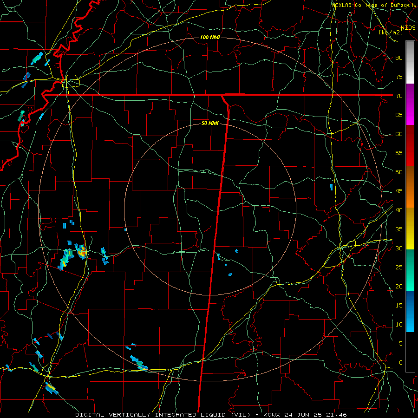Click the "NEXLAB-College of DuPage" header text
Image resolution: width=418 pixels, height=418 pixels.
click(371, 5)
